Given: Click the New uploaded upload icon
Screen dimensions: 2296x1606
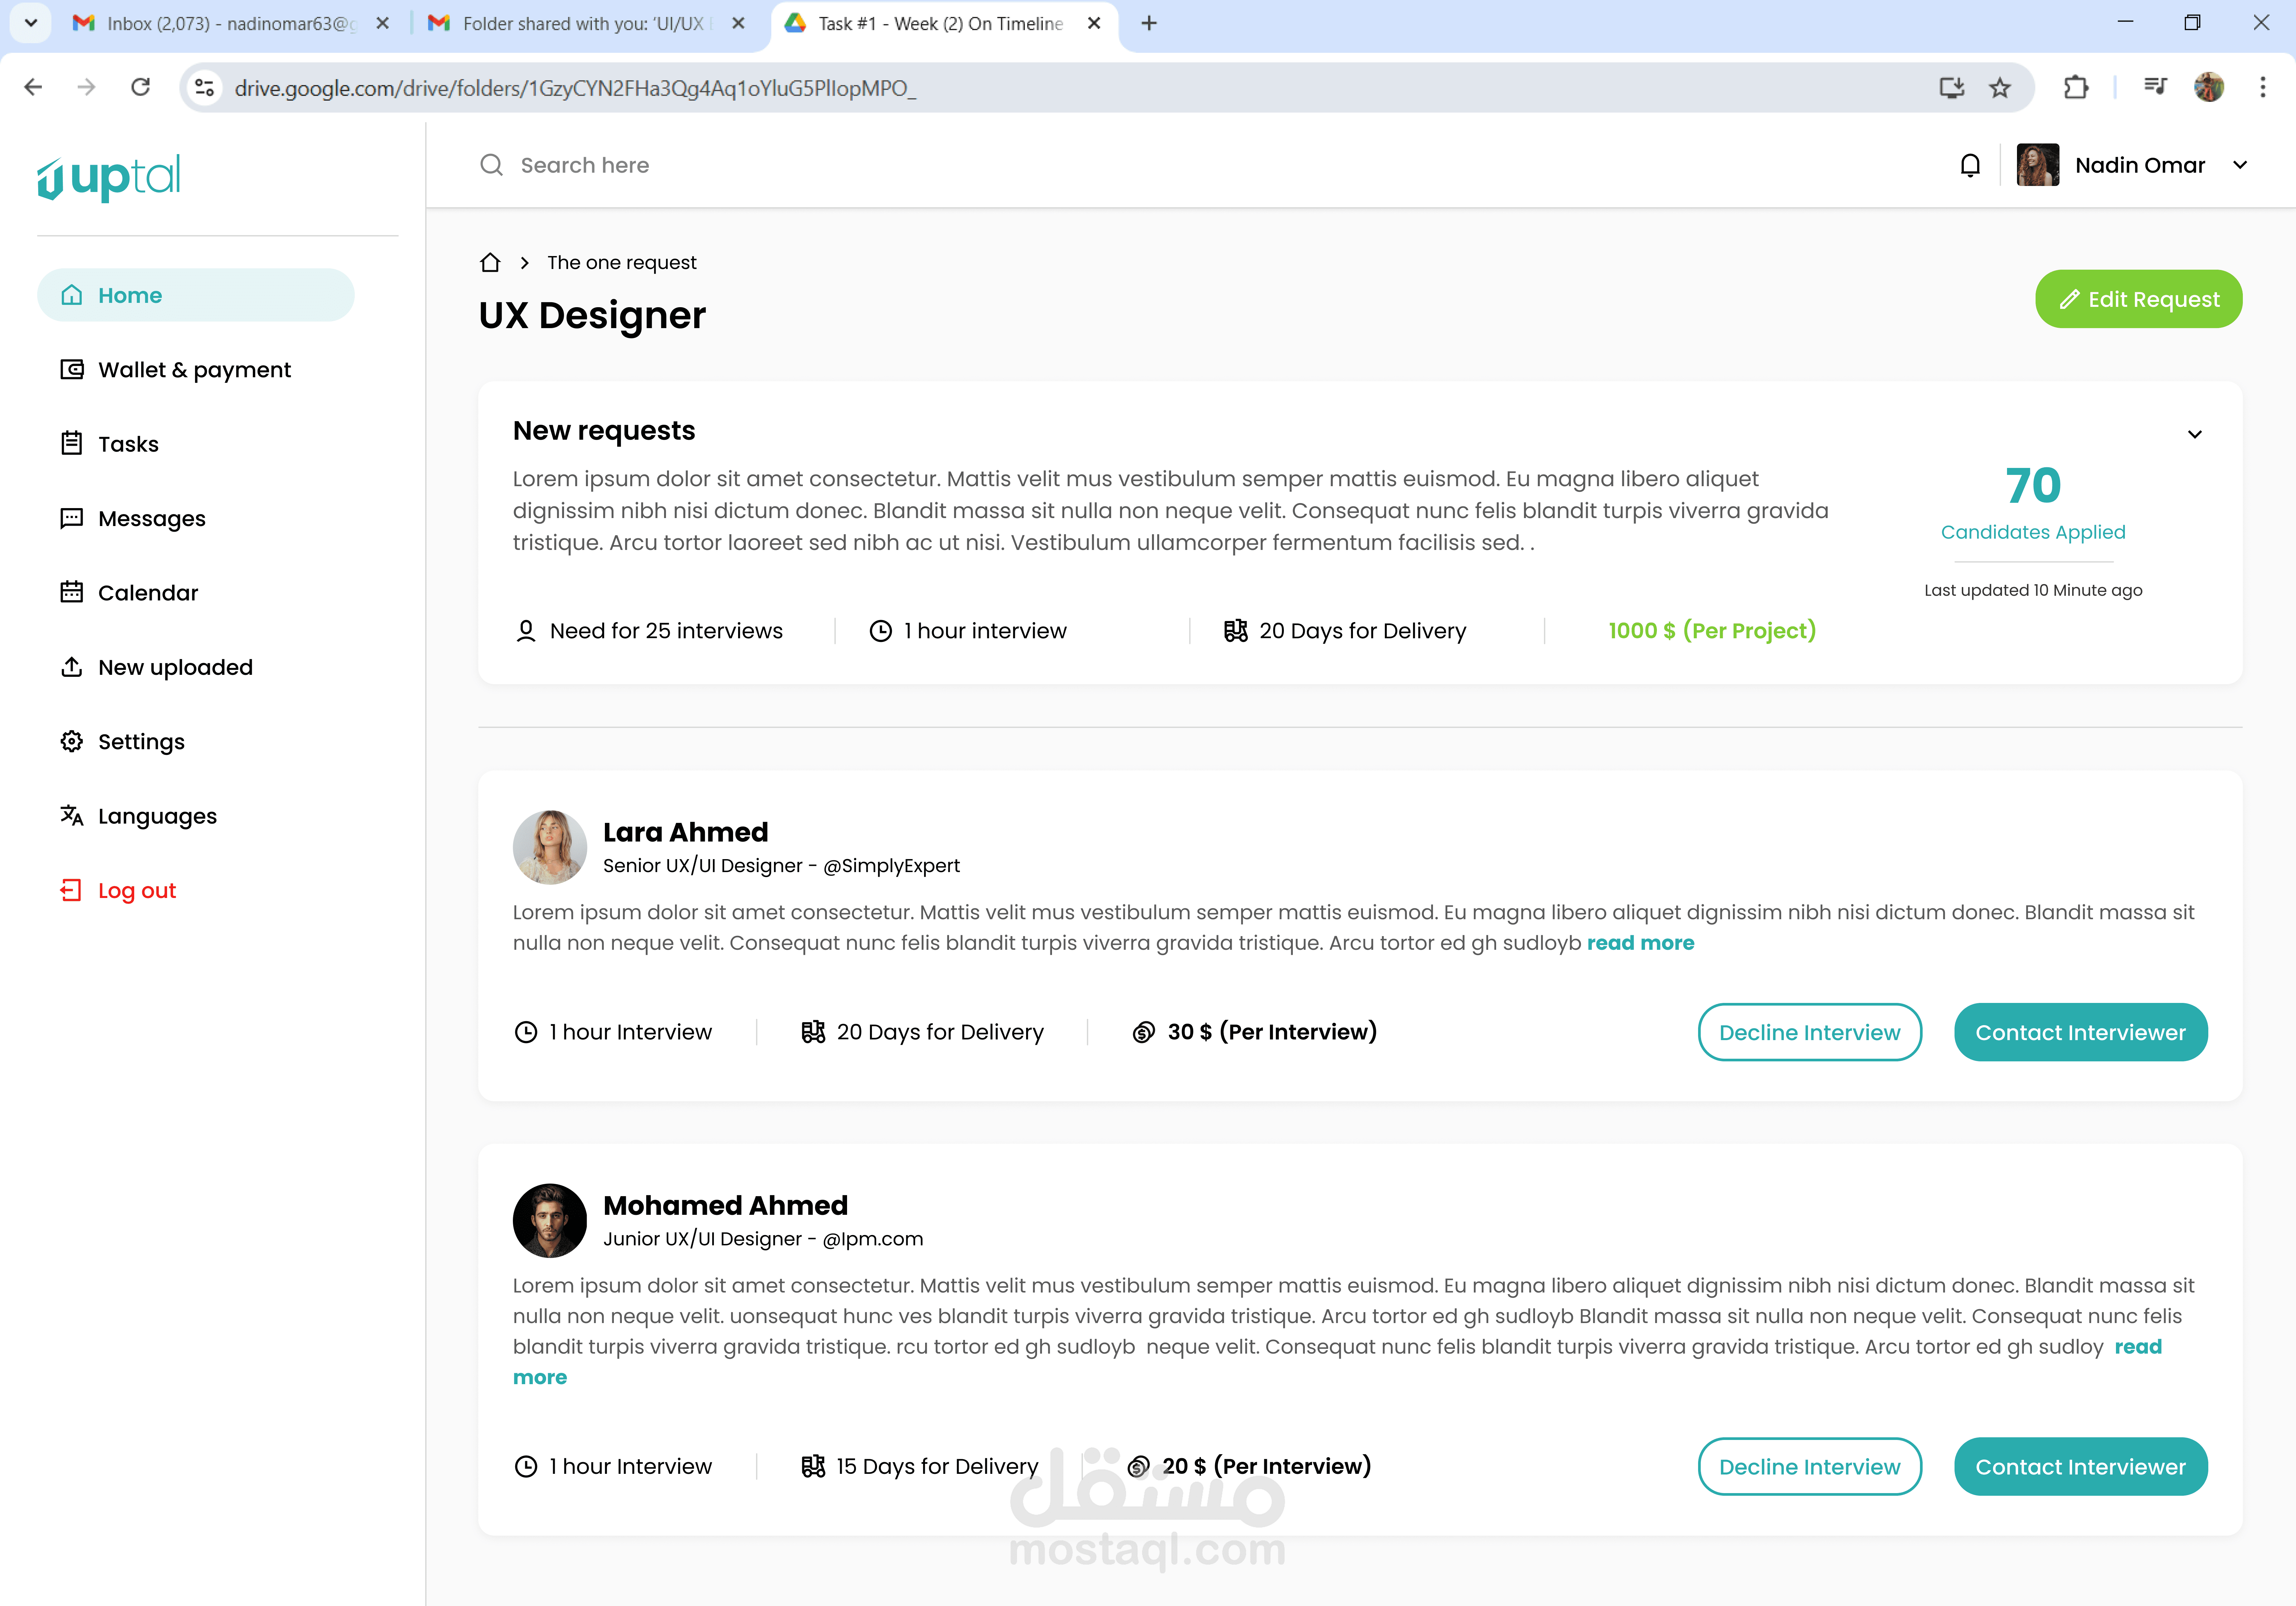Looking at the screenshot, I should coord(72,667).
